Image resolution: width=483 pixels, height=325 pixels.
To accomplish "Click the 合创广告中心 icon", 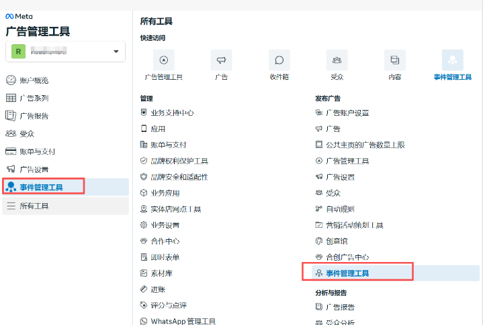I will click(x=319, y=257).
